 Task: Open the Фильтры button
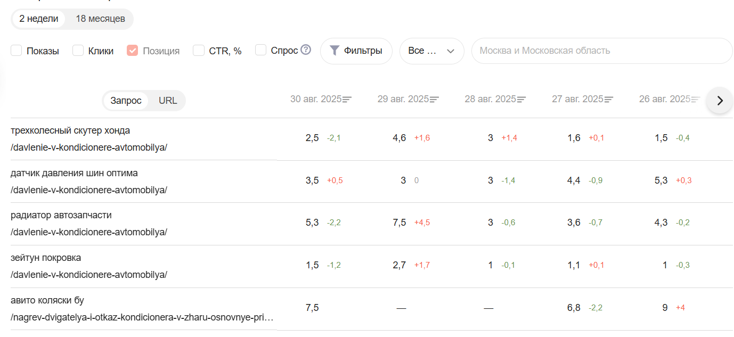pyautogui.click(x=356, y=51)
